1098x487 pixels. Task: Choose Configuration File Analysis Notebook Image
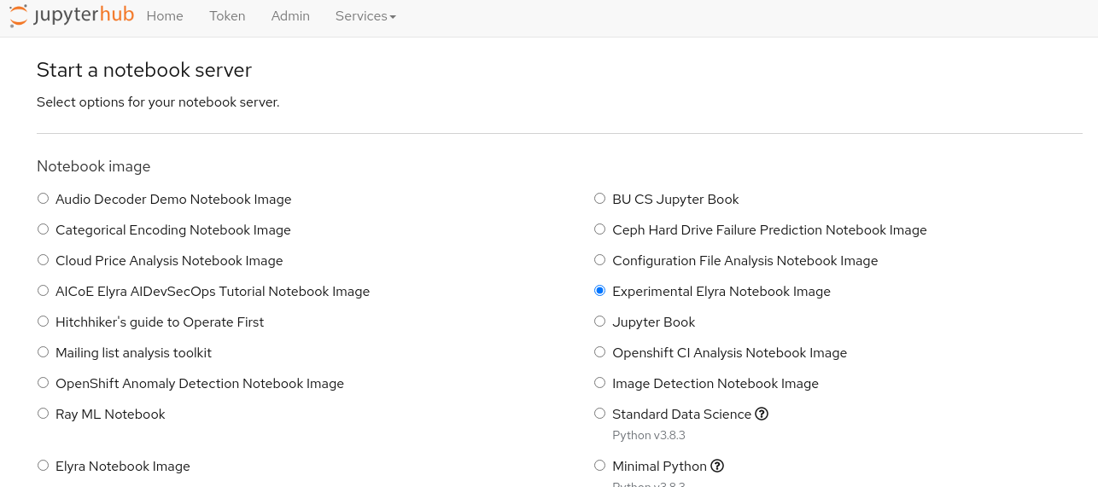pos(599,260)
